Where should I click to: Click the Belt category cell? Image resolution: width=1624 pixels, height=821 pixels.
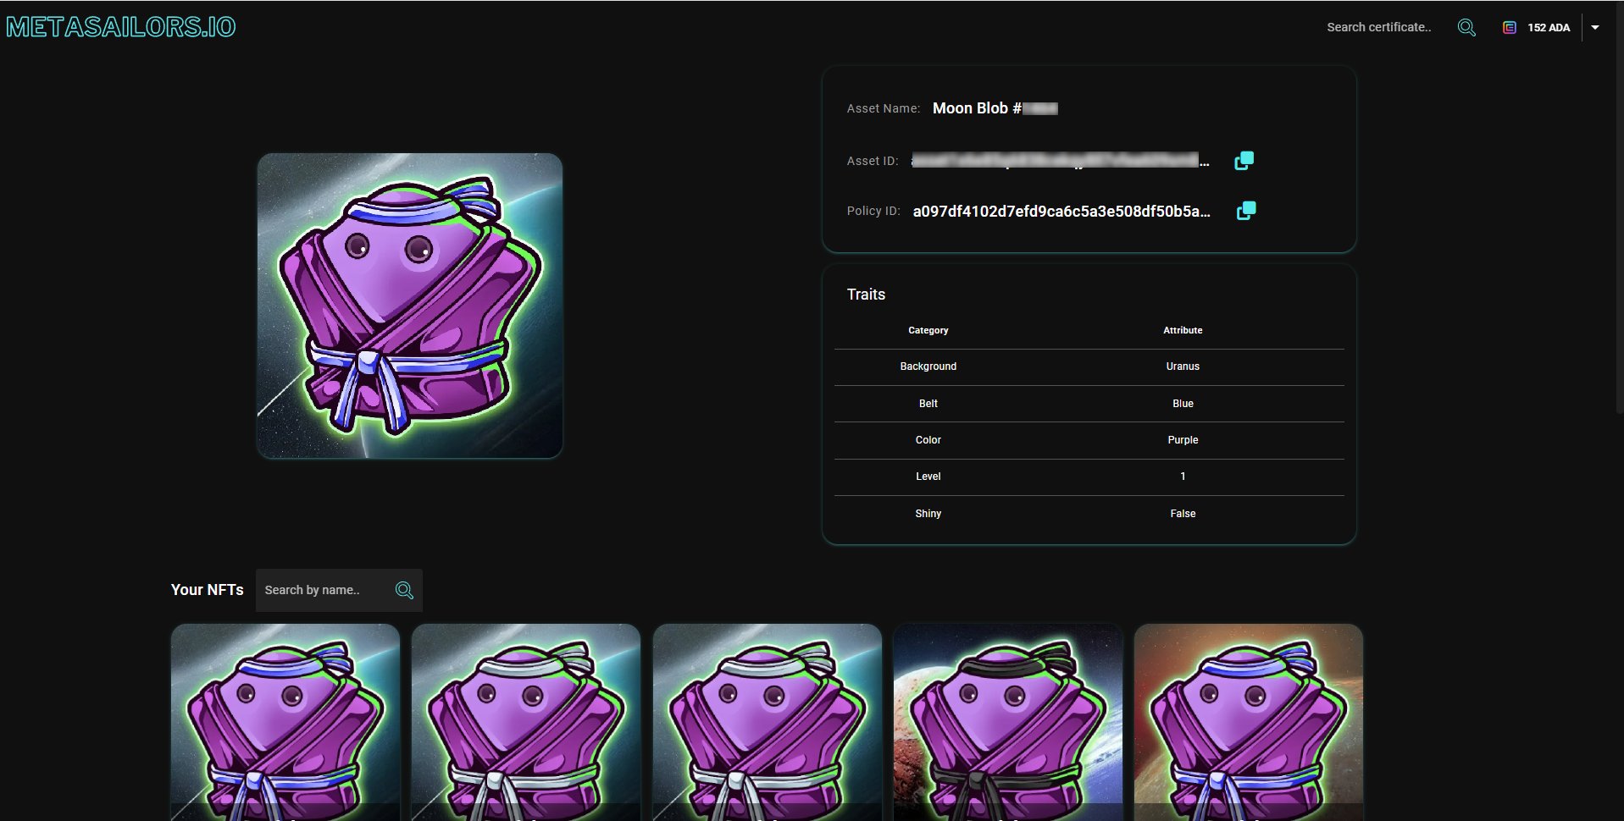coord(928,404)
